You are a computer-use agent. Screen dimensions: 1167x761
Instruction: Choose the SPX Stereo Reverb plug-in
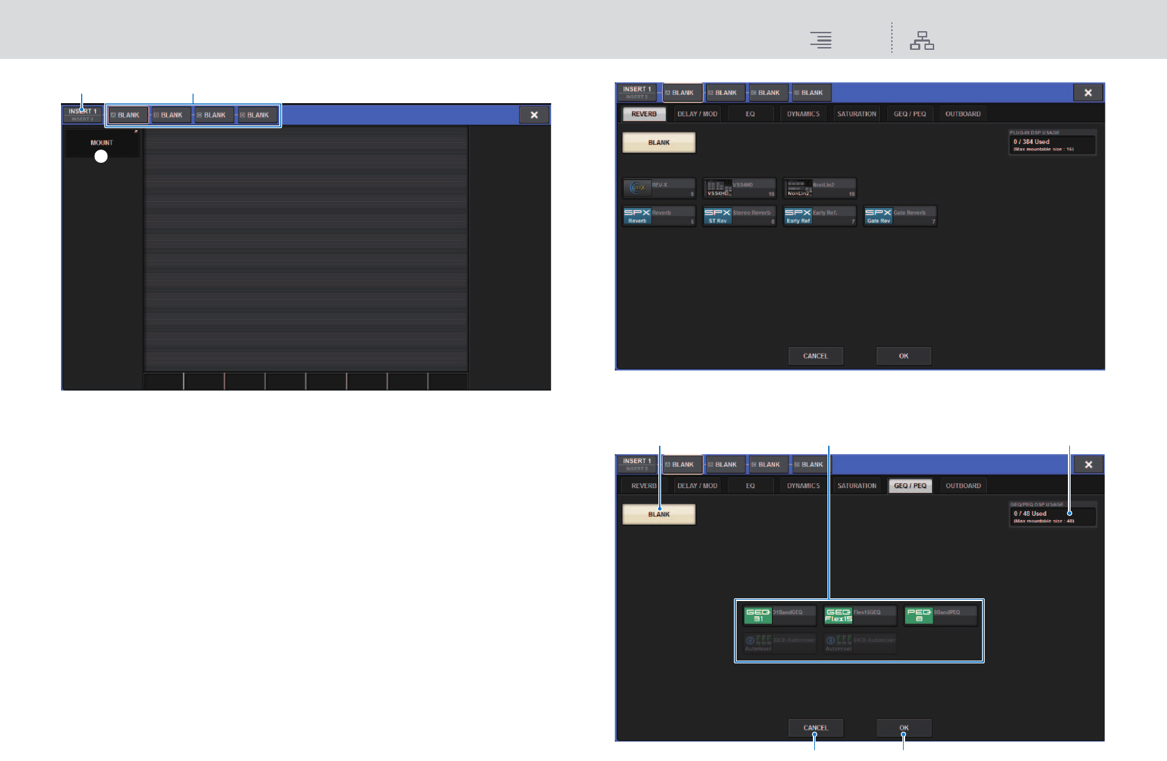click(x=739, y=216)
